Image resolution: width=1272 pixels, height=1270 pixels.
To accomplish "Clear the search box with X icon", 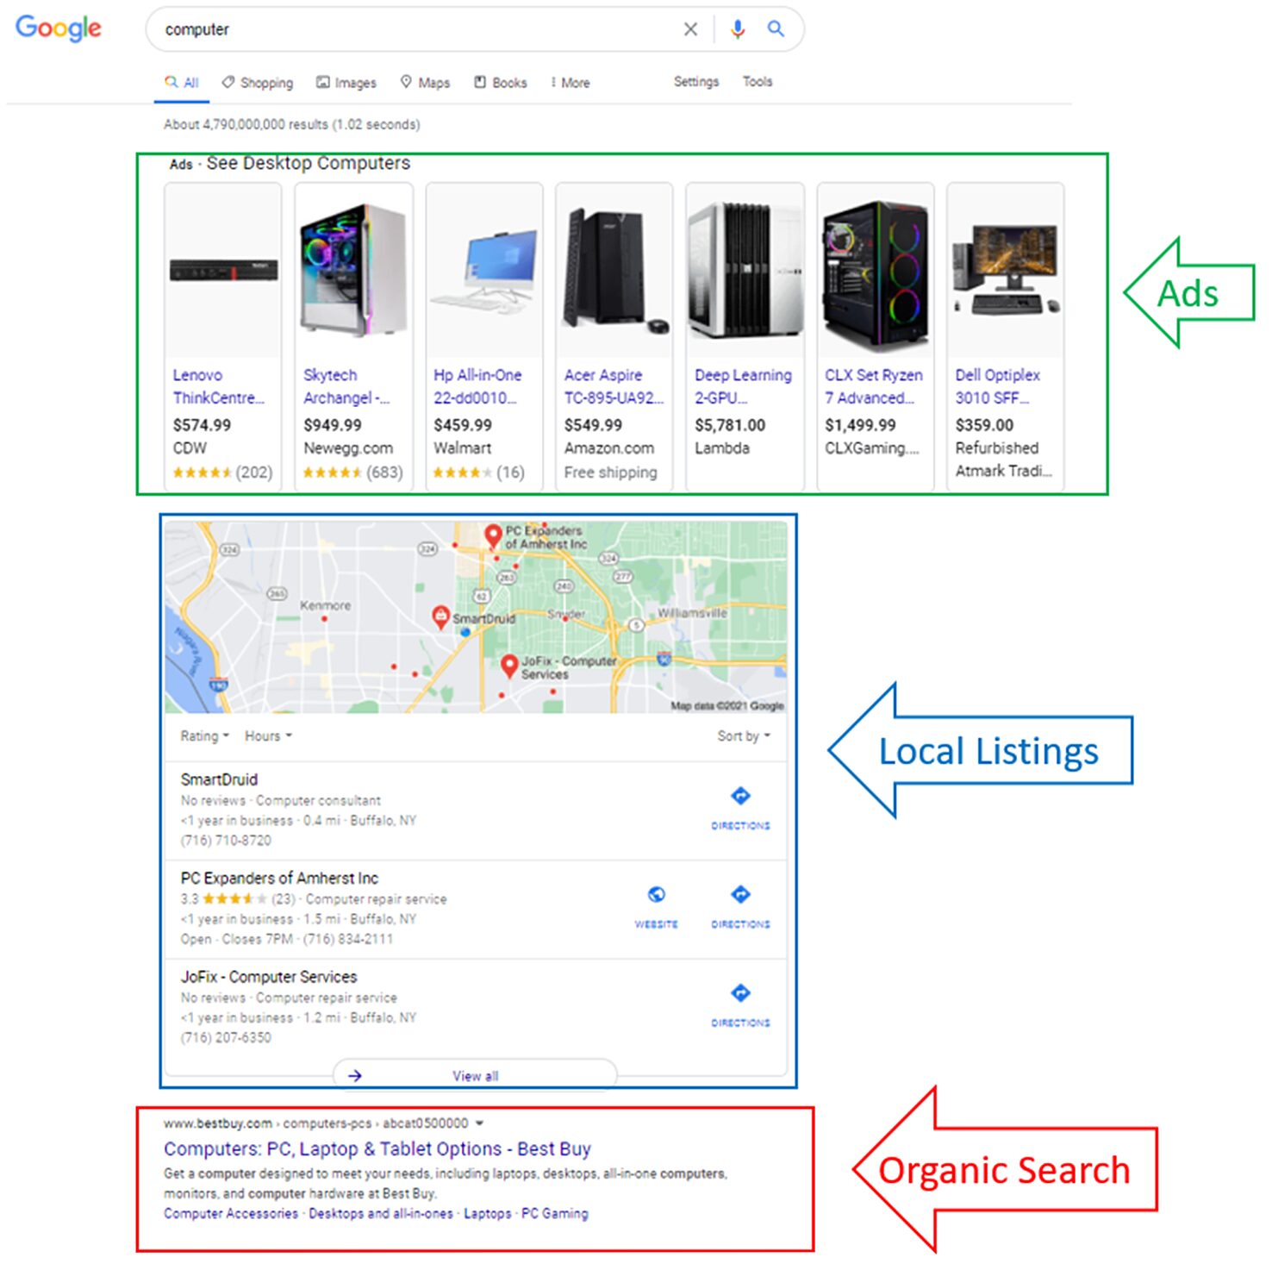I will point(690,29).
